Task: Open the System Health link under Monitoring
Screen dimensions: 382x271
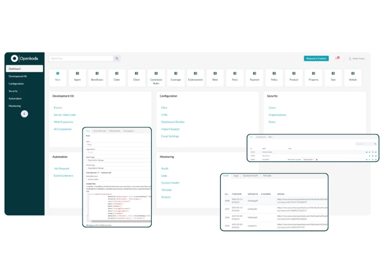Action: (170, 183)
